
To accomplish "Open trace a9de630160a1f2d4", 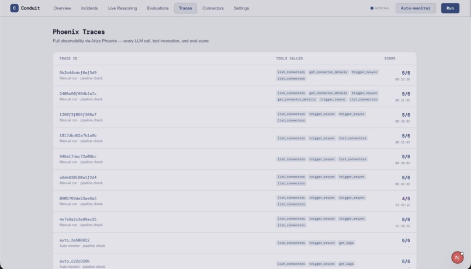I will [x=78, y=177].
